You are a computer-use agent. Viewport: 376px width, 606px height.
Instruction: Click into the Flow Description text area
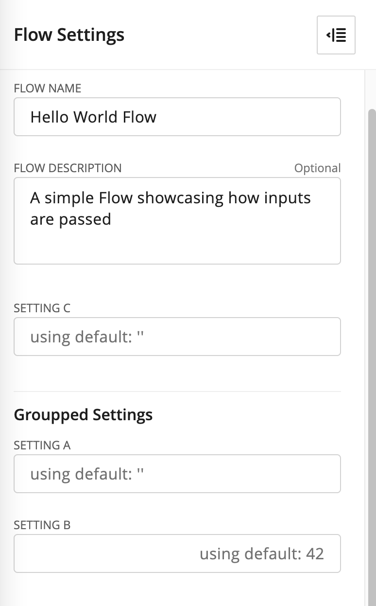(177, 221)
